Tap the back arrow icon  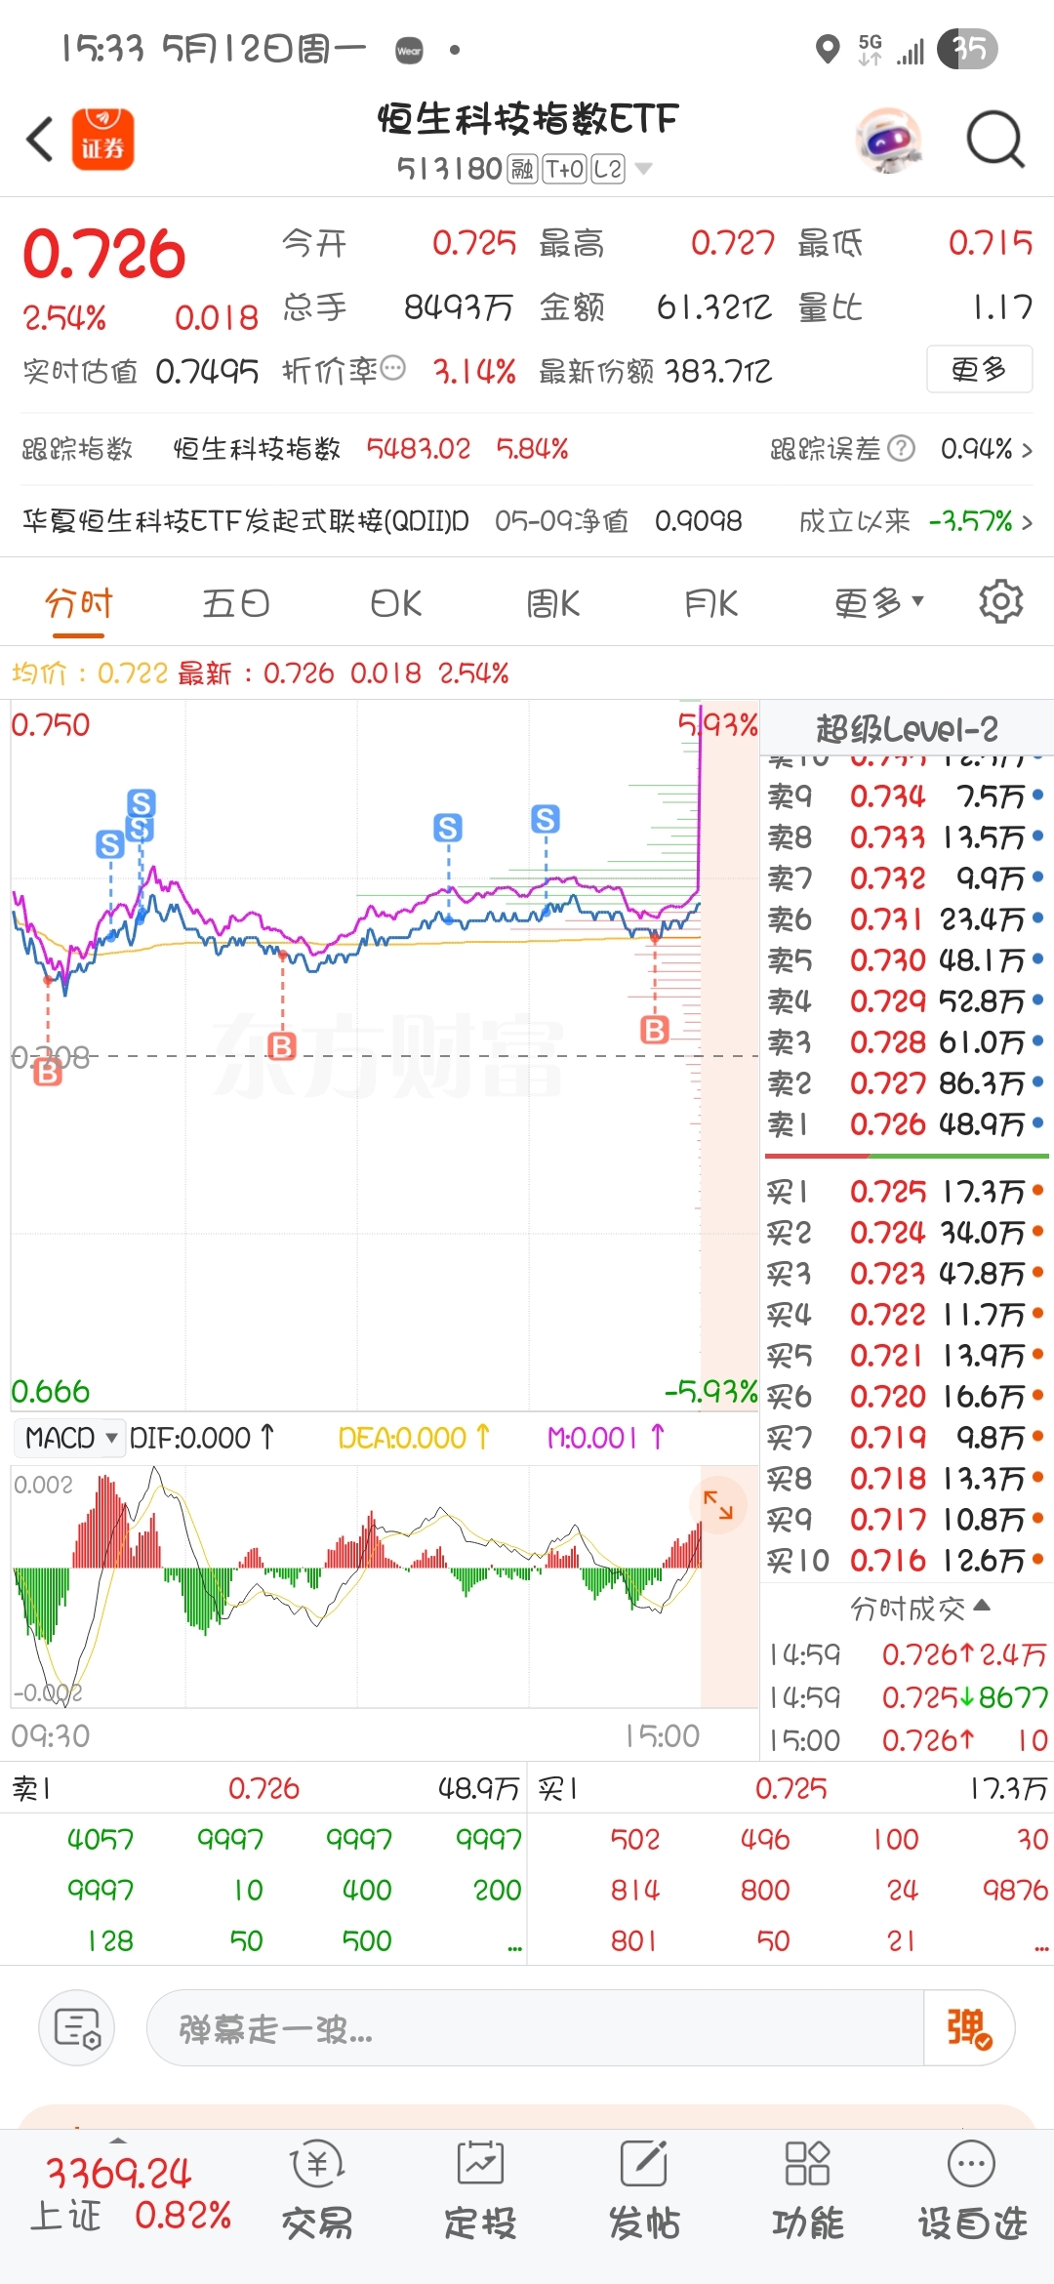point(40,139)
